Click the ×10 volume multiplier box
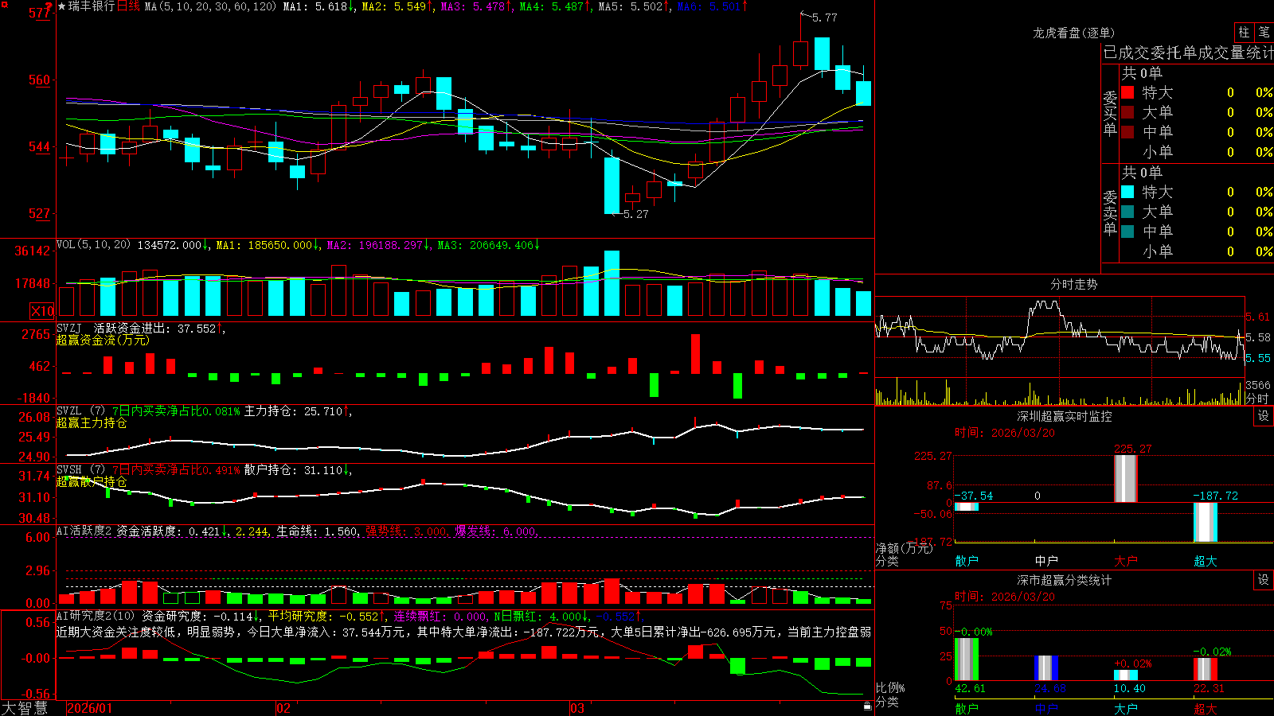Viewport: 1274px width, 716px height. point(42,311)
